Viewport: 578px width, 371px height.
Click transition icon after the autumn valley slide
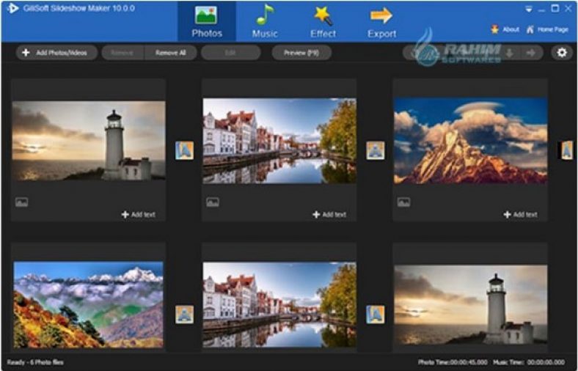[x=184, y=315]
